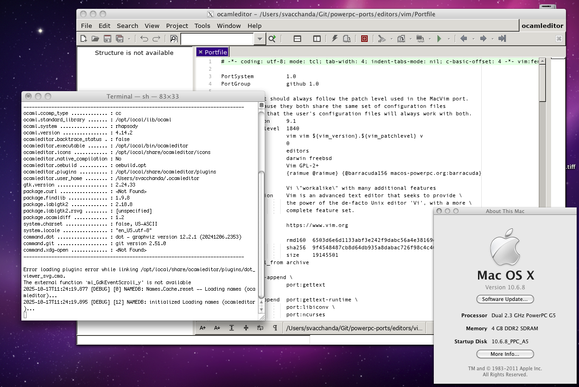
Task: Click the More Info button in About This Mac
Action: click(505, 354)
